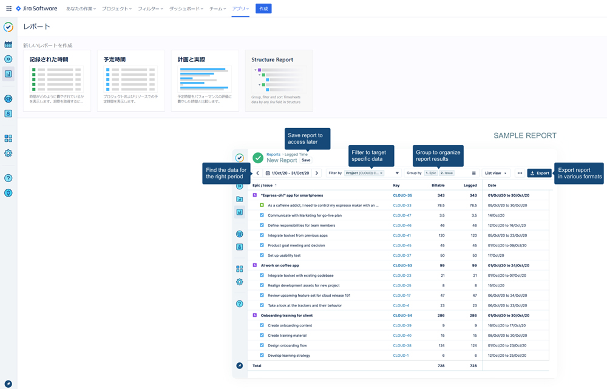
Task: Open the calendar timesheet icon in left sidebar
Action: (x=8, y=44)
